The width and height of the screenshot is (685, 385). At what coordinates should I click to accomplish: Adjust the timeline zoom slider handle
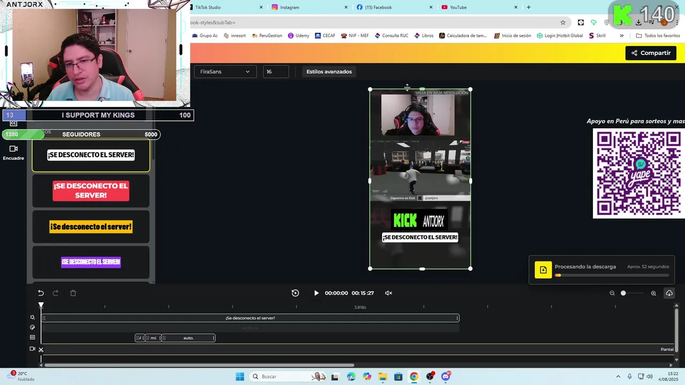[x=623, y=293]
